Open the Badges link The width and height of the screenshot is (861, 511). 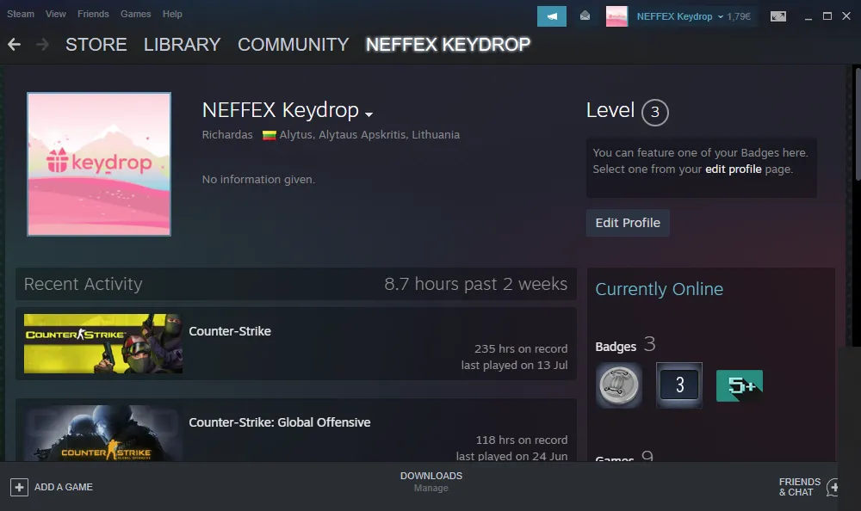616,347
